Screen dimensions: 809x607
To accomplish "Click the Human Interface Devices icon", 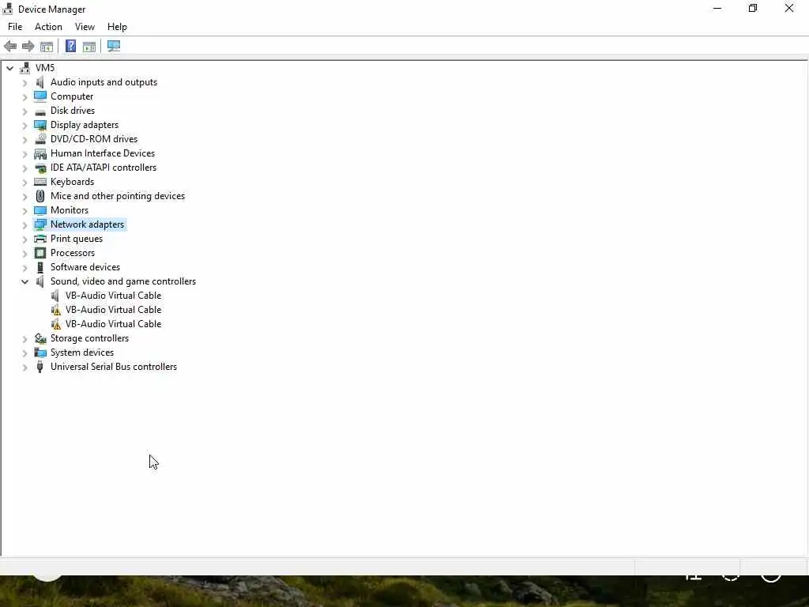I will tap(40, 153).
